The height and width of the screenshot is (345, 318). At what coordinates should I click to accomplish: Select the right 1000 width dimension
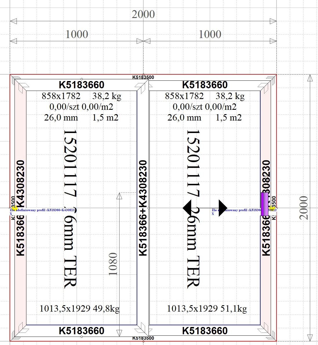210,34
